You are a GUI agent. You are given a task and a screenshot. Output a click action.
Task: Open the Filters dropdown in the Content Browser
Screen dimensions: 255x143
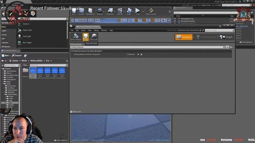tap(25, 65)
